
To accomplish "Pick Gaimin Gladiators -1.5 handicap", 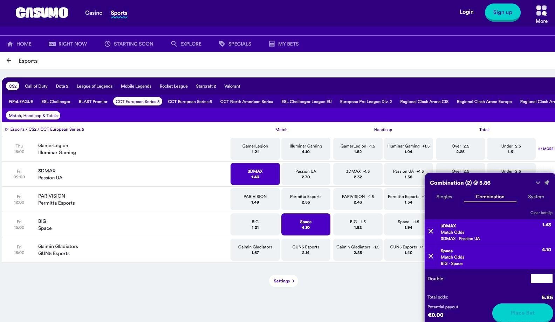I will tap(358, 249).
